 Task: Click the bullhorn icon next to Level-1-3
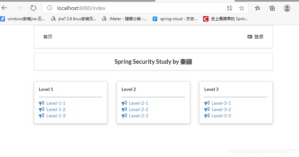coord(42,116)
